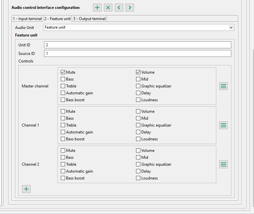Switch to 1 - Input terminal tab

coord(27,19)
